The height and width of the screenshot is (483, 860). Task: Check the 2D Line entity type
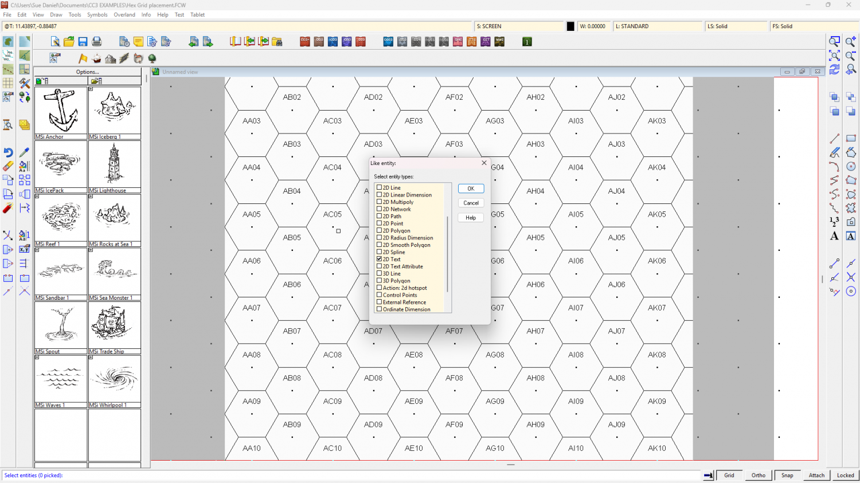[x=379, y=187]
